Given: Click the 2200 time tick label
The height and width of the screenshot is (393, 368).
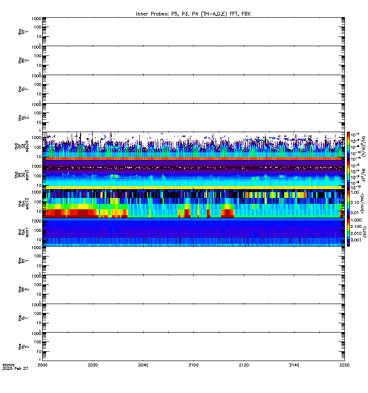Looking at the screenshot, I should [x=344, y=365].
